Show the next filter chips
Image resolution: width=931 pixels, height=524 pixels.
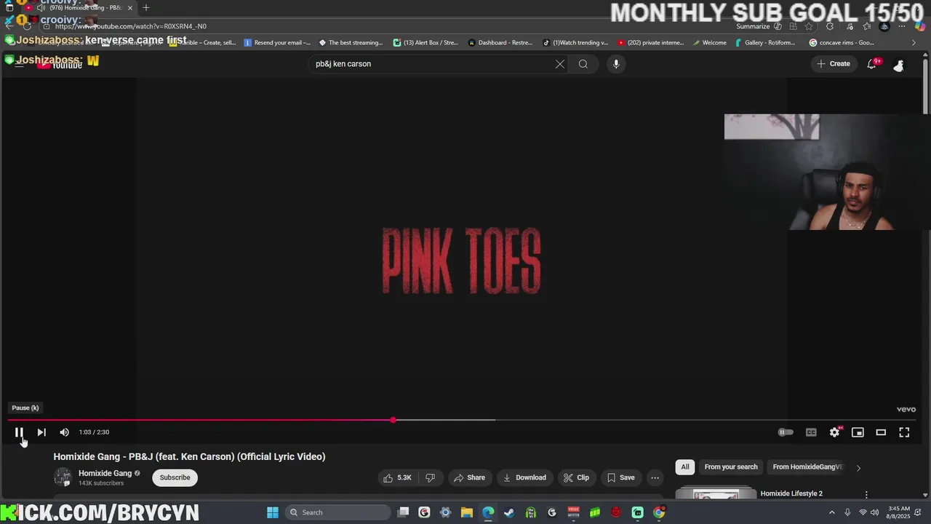click(858, 468)
